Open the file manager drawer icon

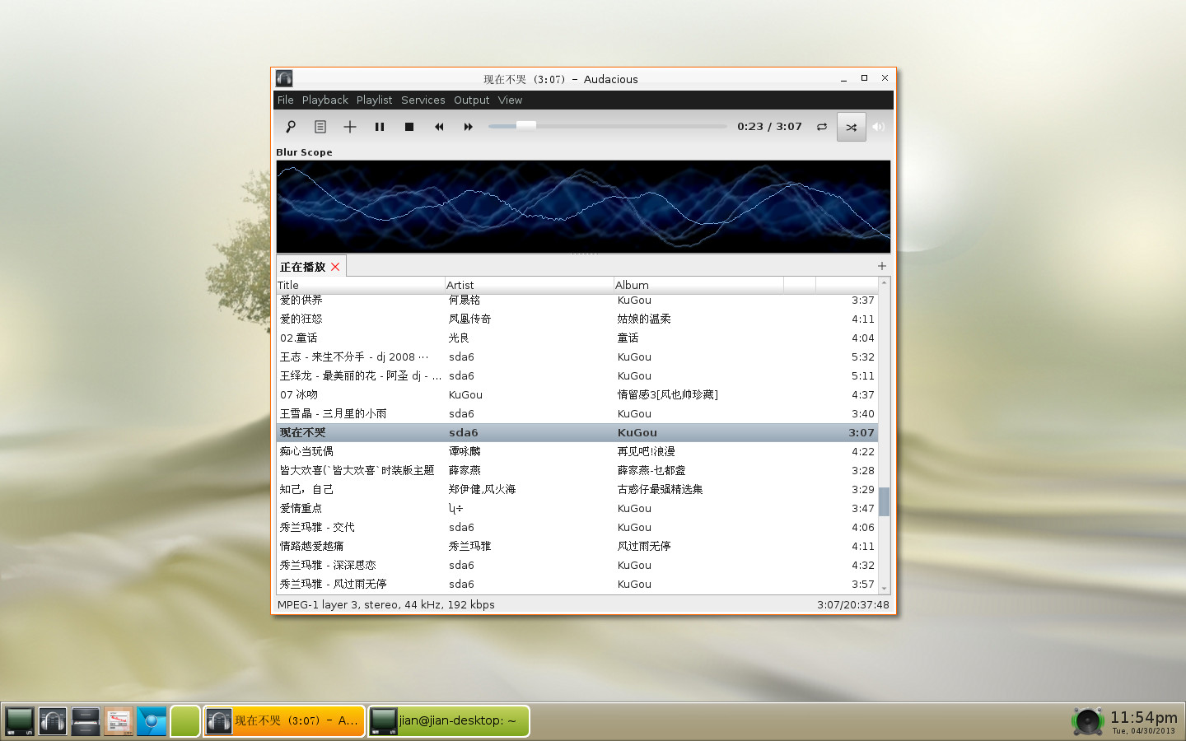pyautogui.click(x=85, y=721)
